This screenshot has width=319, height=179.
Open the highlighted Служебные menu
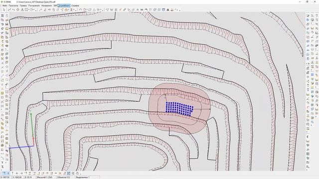64,5
